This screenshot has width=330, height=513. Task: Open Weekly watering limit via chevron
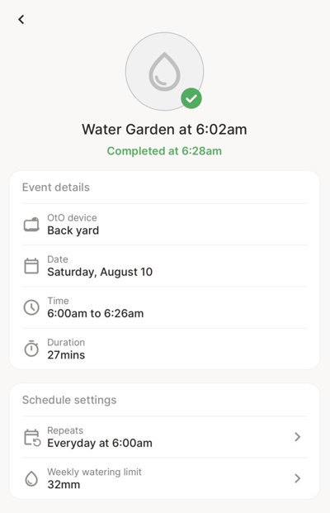pyautogui.click(x=297, y=478)
